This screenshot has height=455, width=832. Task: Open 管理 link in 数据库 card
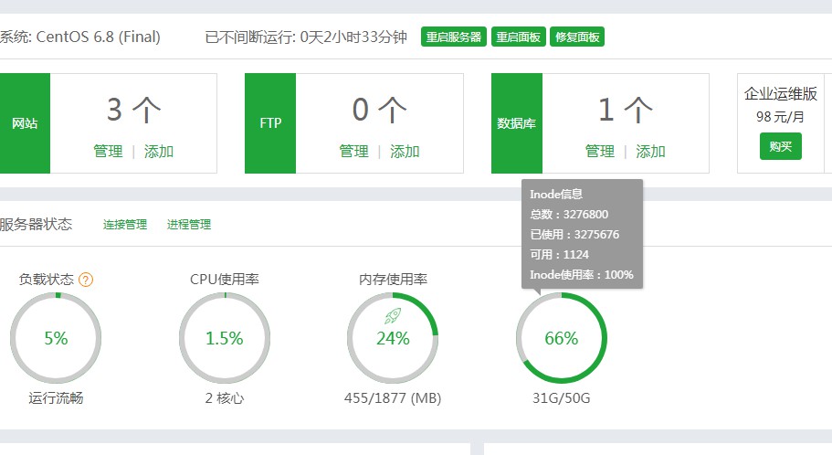600,152
